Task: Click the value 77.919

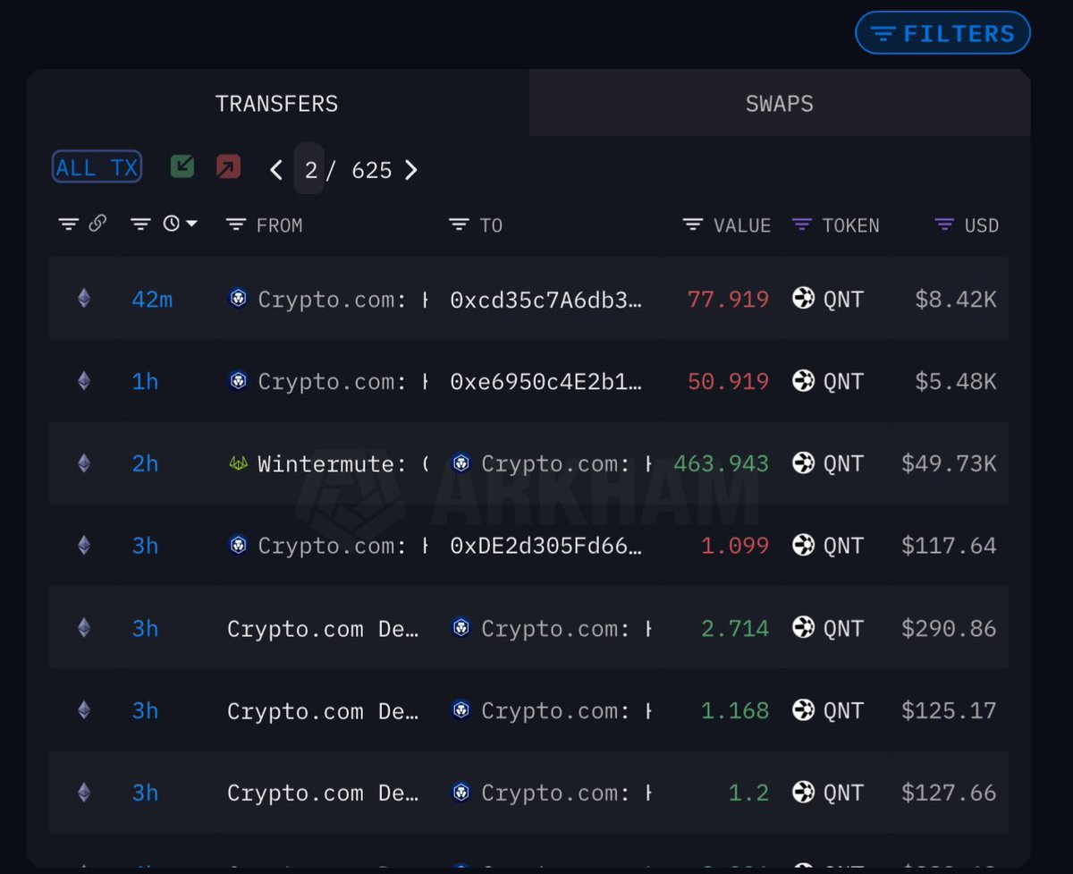Action: pos(728,299)
